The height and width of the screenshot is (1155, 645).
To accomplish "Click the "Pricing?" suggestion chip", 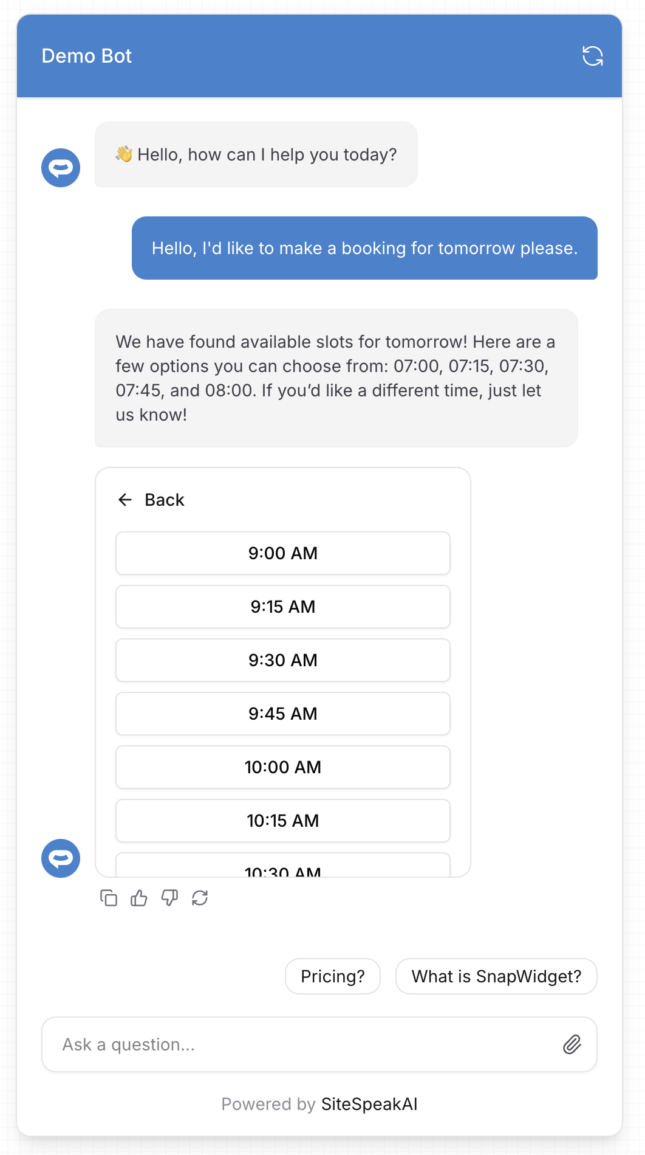I will pyautogui.click(x=333, y=976).
